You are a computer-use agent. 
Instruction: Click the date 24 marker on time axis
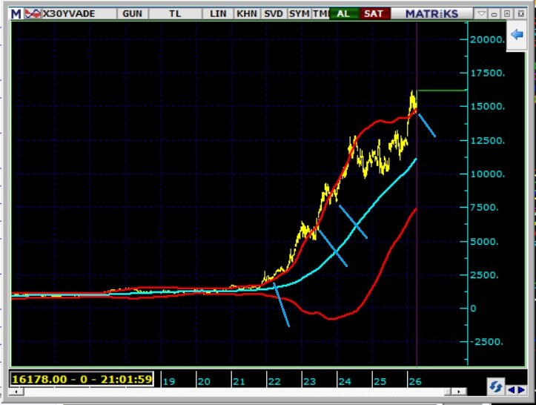coord(343,381)
